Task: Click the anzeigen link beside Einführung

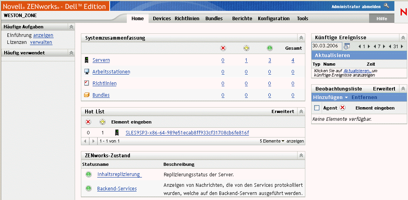Action: (x=43, y=35)
